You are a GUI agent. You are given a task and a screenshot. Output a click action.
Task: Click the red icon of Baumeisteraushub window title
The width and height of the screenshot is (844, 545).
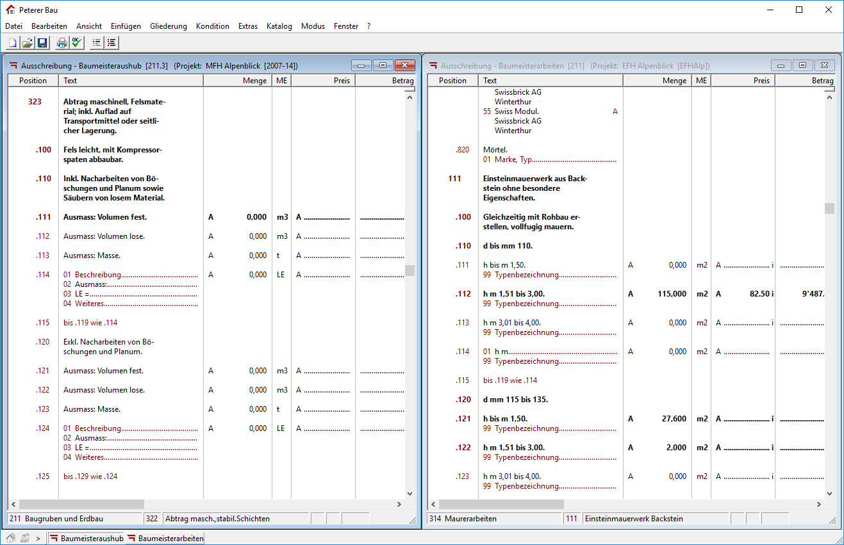pyautogui.click(x=13, y=65)
